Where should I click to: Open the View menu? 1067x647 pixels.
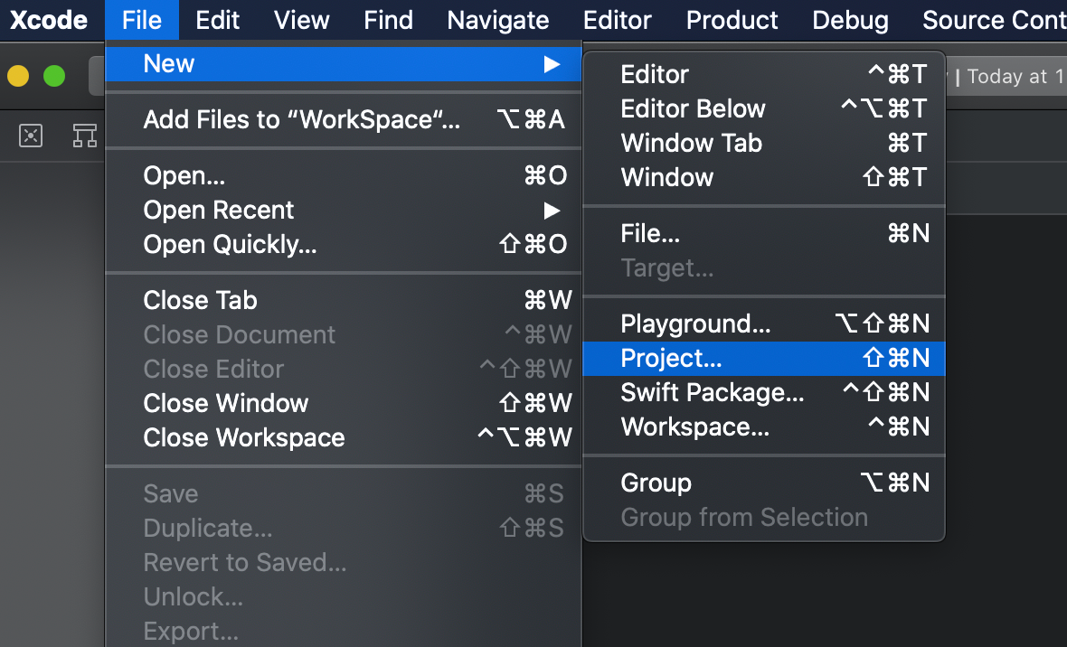(301, 20)
